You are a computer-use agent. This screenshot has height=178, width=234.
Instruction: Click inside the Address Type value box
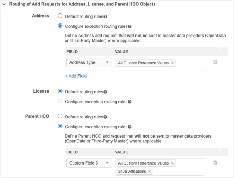(x=190, y=63)
